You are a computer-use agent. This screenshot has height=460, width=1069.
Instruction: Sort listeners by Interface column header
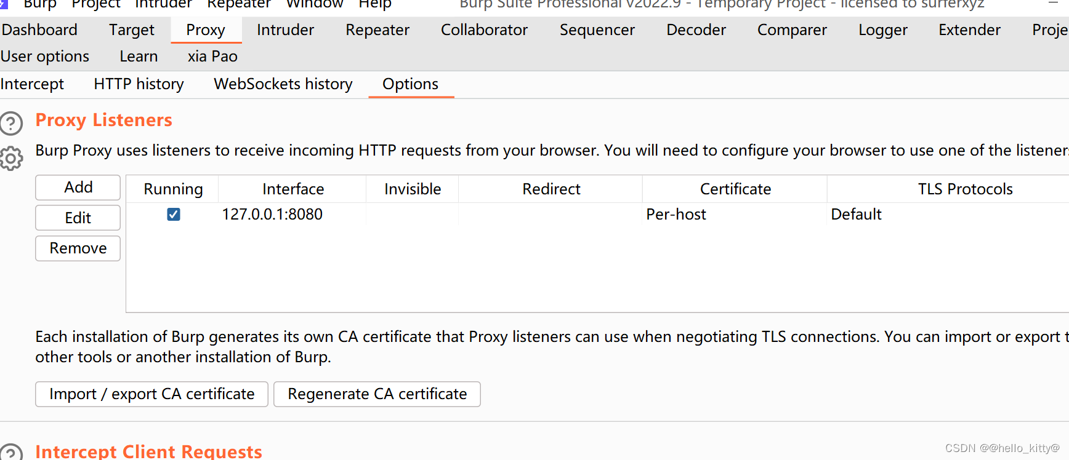293,189
